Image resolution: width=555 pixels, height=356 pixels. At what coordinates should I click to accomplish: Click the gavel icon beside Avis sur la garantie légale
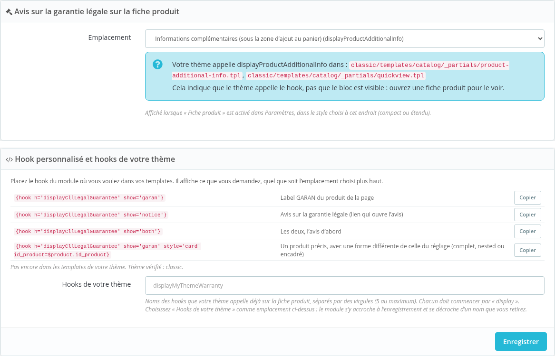click(x=9, y=12)
